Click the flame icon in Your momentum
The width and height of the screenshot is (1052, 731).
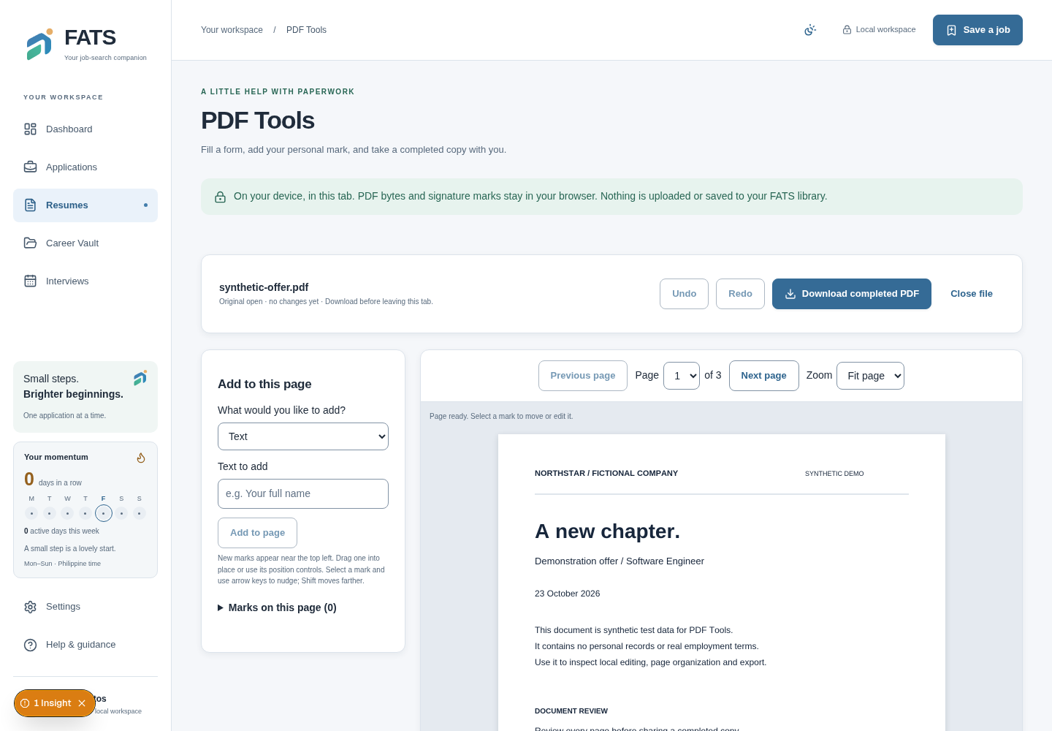coord(141,458)
